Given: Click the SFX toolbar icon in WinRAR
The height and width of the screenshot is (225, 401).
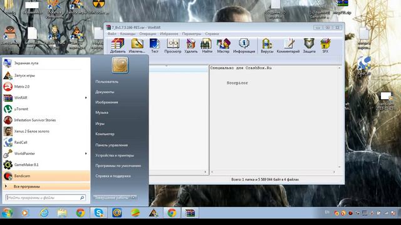Looking at the screenshot, I should (325, 46).
